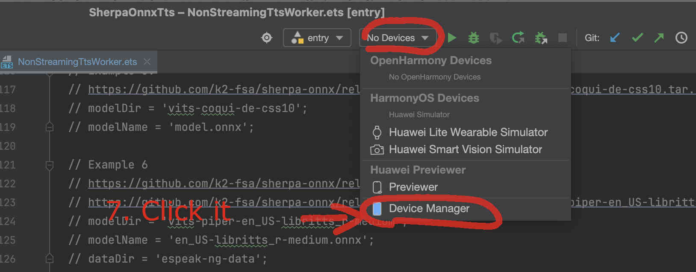Click line number 120 in the gutter
Screen dimensions: 696x272
8,146
